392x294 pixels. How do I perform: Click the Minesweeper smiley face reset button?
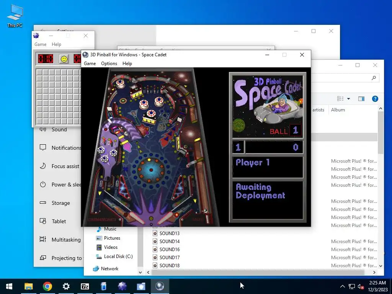[x=64, y=59]
